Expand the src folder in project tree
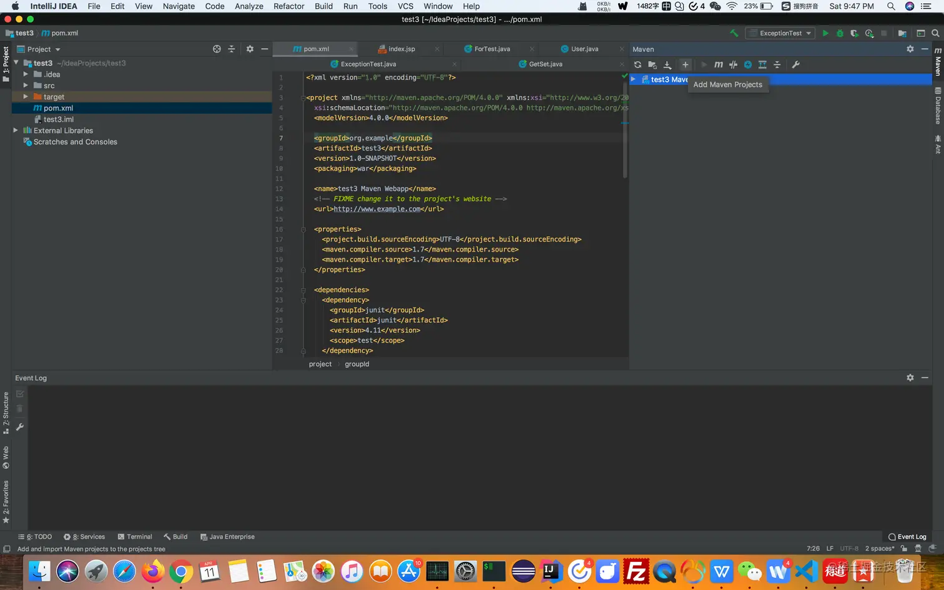944x590 pixels. click(26, 86)
